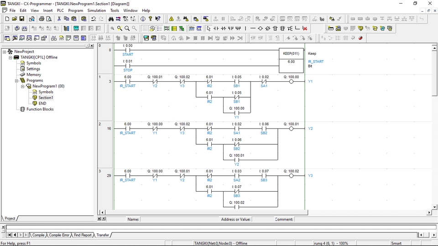Select Function Blocks in the project tree

coord(40,109)
